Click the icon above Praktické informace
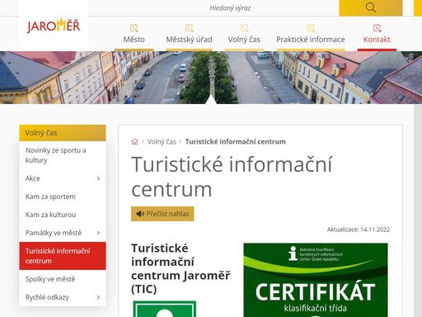 click(x=311, y=28)
